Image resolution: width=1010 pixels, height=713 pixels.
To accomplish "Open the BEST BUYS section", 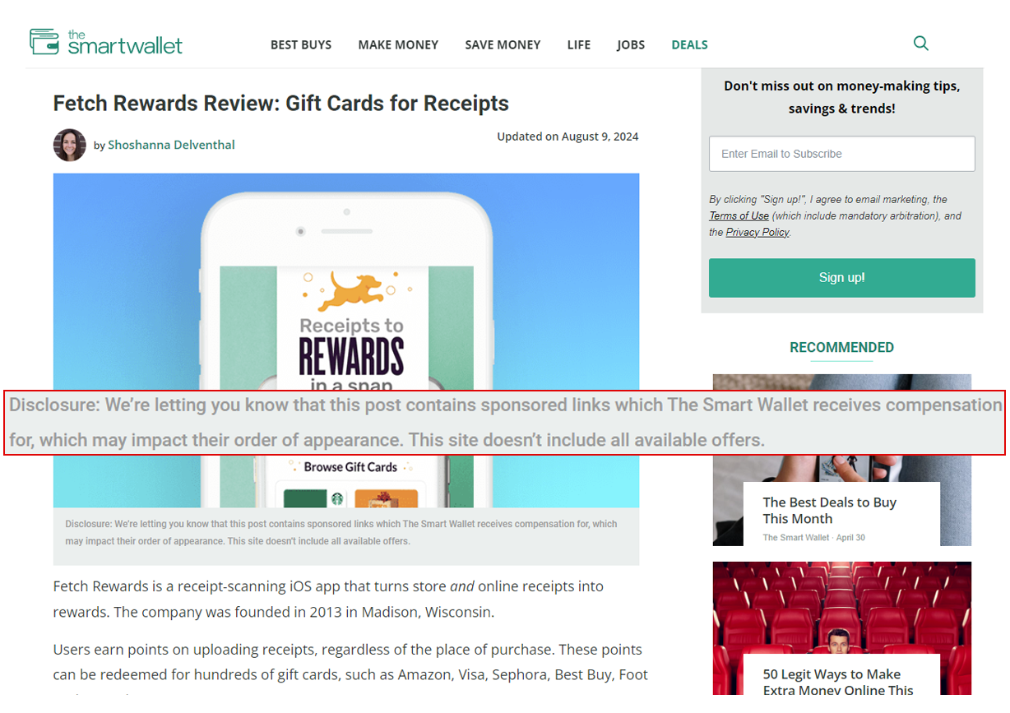I will point(301,44).
